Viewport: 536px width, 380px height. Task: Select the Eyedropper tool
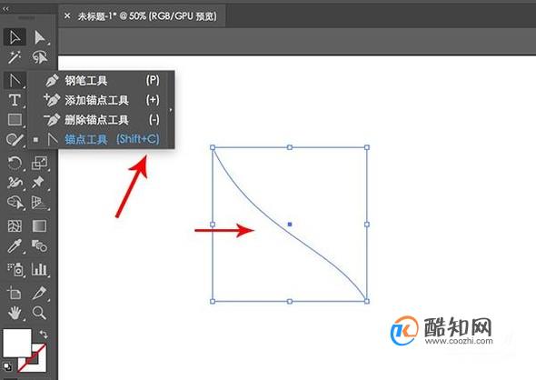pos(15,246)
